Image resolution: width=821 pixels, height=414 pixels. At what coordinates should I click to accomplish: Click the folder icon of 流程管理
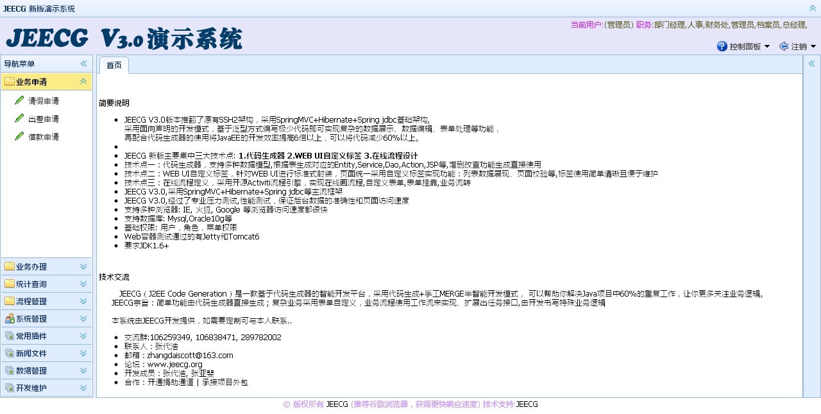point(9,301)
